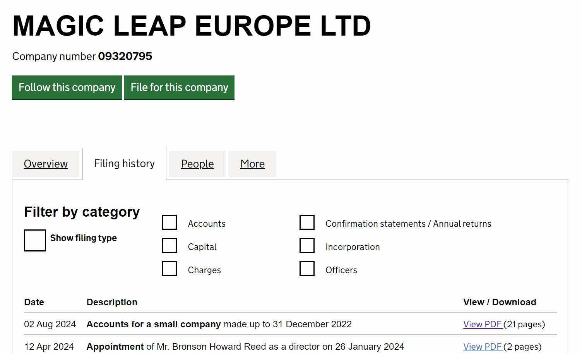582x354 pixels.
Task: Click the Show filing type label
Action: [83, 238]
